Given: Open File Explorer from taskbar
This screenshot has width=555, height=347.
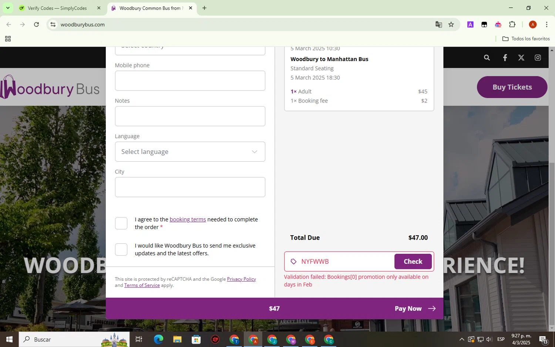Looking at the screenshot, I should pyautogui.click(x=177, y=339).
